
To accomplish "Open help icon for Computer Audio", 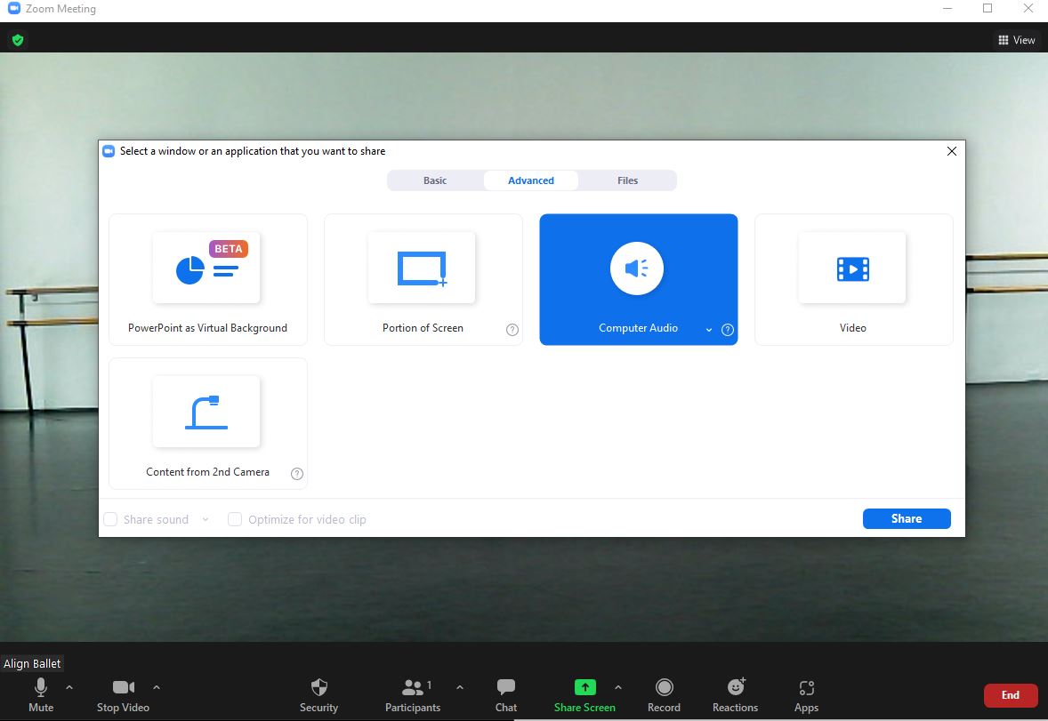I will point(728,330).
